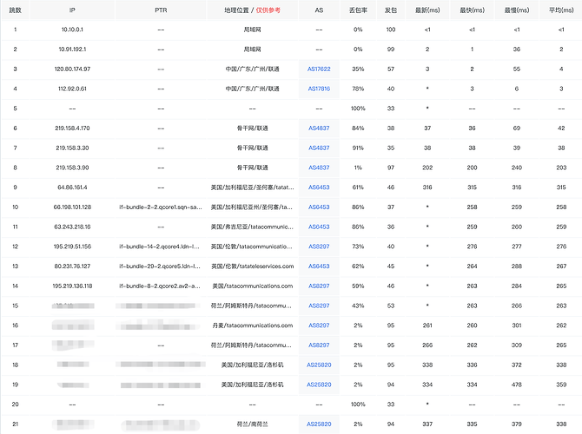Click the 100% packet loss cell in hop 5
Image resolution: width=582 pixels, height=434 pixels.
358,108
